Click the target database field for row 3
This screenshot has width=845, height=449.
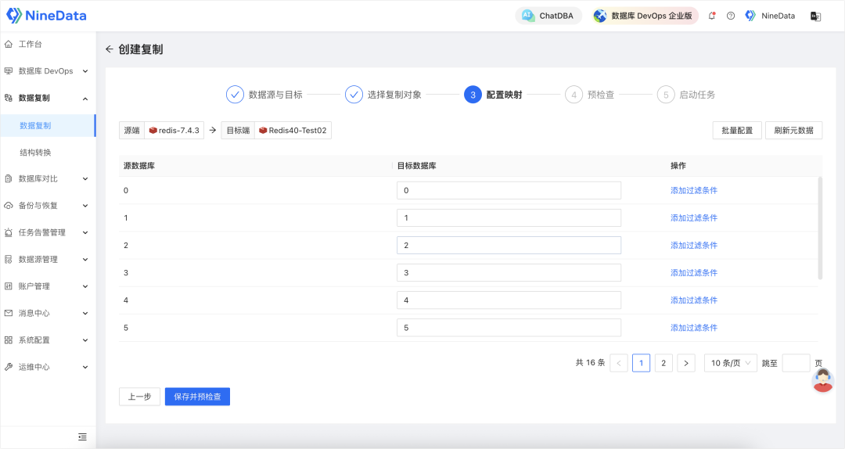tap(509, 273)
